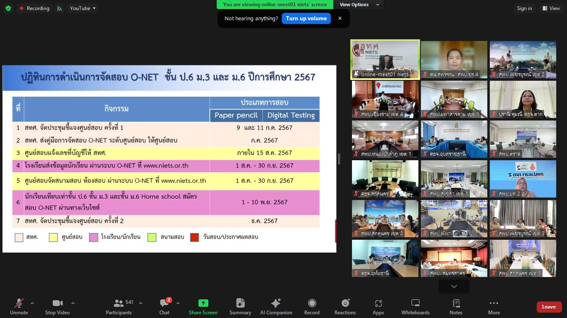Open the meeting Summary

[240, 307]
